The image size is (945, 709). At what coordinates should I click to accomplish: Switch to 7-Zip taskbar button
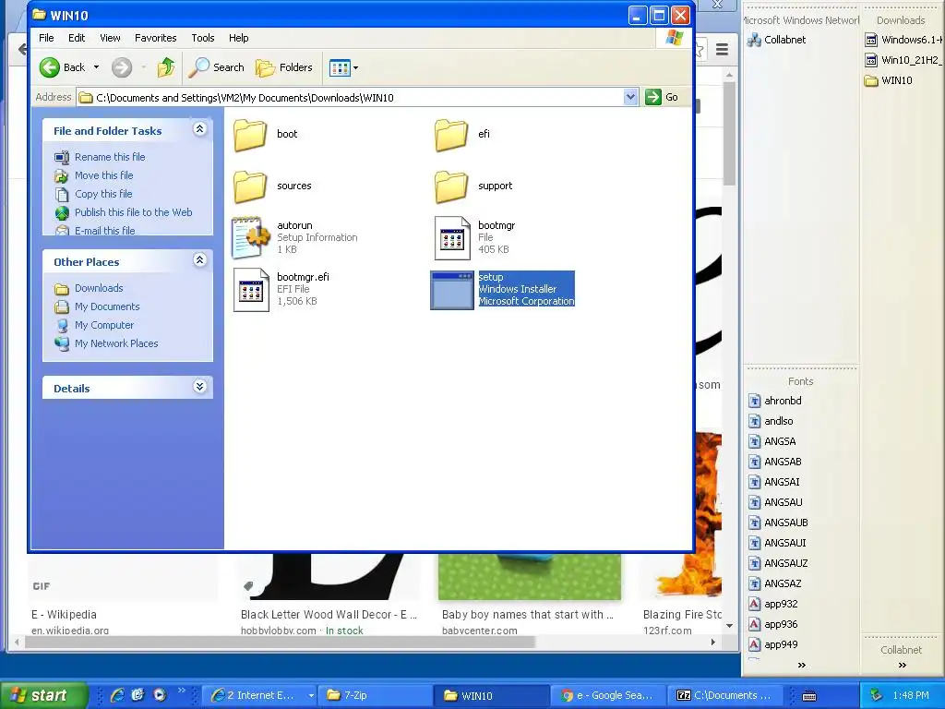pos(375,696)
